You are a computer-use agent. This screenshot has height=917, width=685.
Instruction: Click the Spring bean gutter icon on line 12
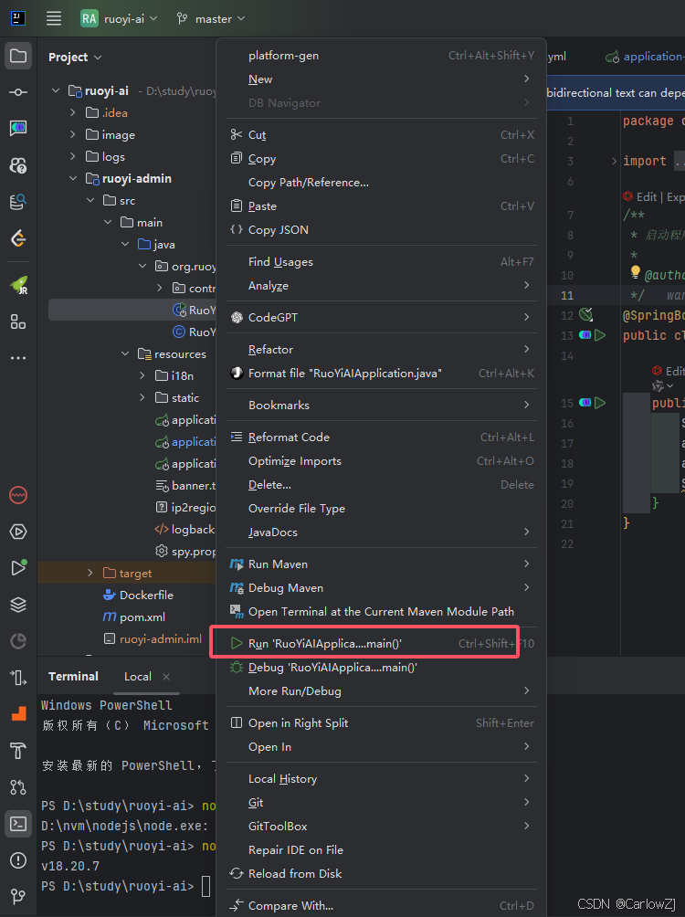[585, 314]
